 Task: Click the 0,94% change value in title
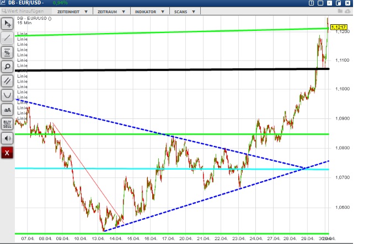pos(60,3)
